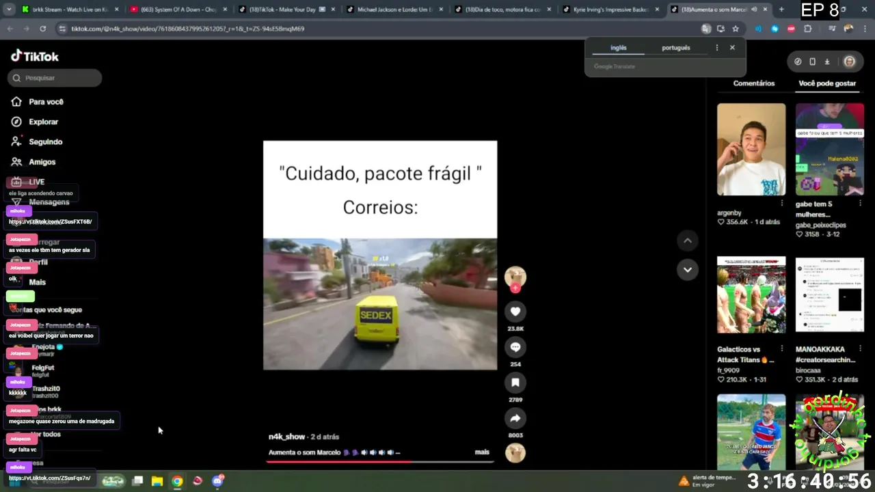
Task: Close the Google Translate popup
Action: coord(732,48)
